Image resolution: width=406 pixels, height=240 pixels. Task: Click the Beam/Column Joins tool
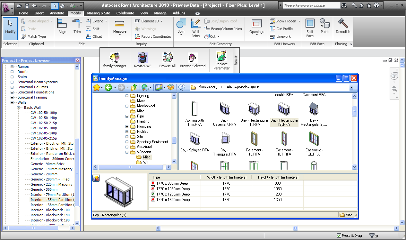[x=223, y=29]
